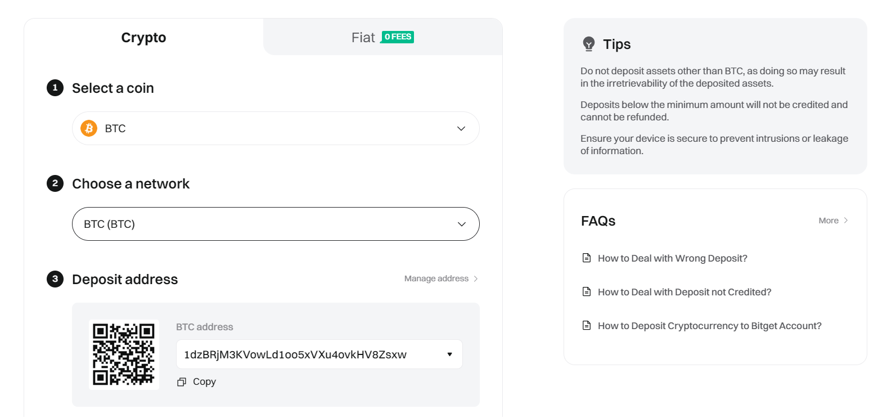Click the 'Select a coin' heading

pyautogui.click(x=113, y=88)
